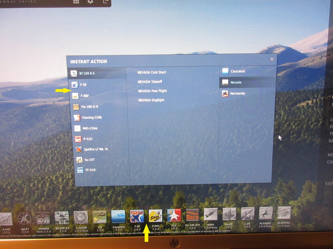Start NEVADA Free Flight mission

pyautogui.click(x=153, y=91)
